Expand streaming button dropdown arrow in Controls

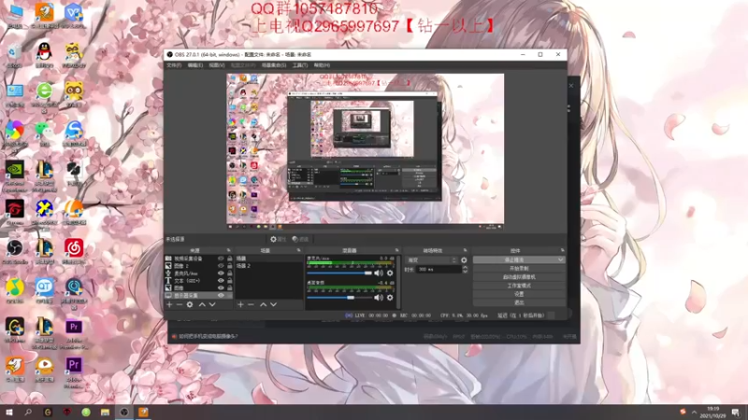point(560,259)
